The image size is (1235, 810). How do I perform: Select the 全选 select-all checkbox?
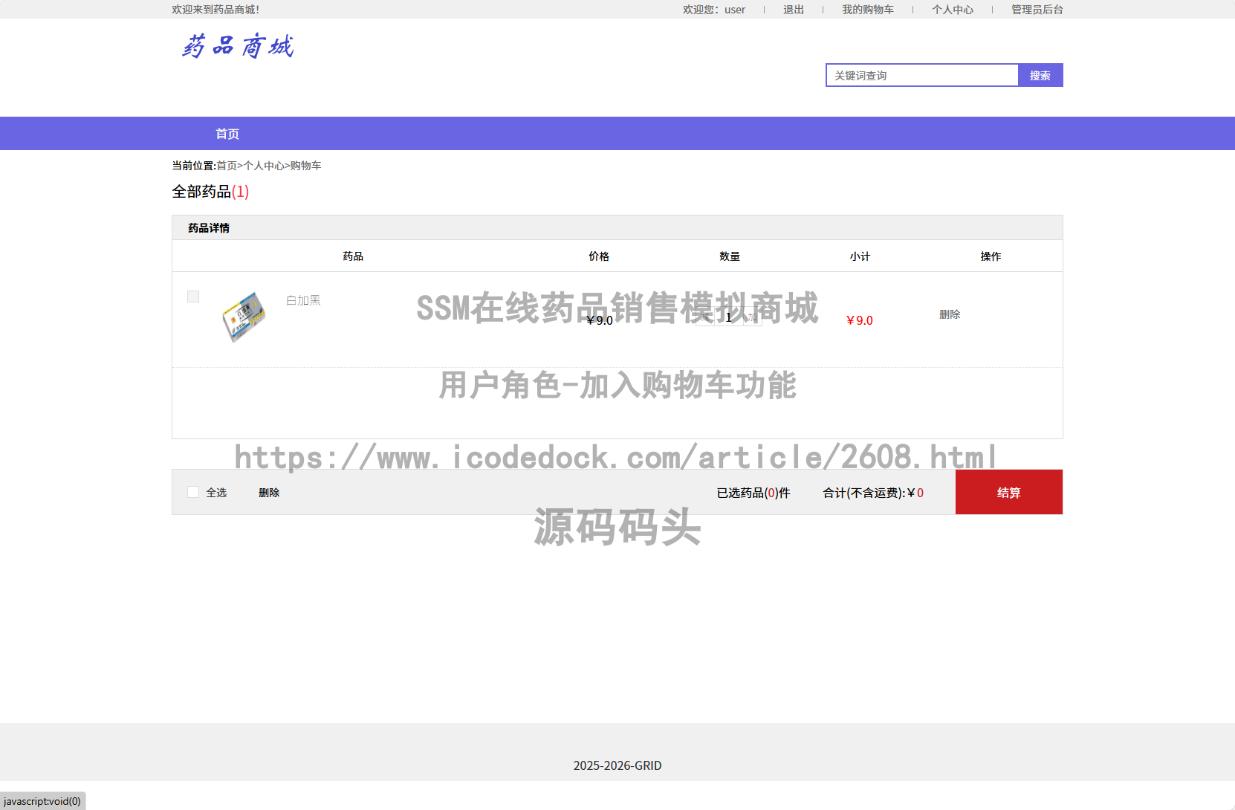coord(192,492)
